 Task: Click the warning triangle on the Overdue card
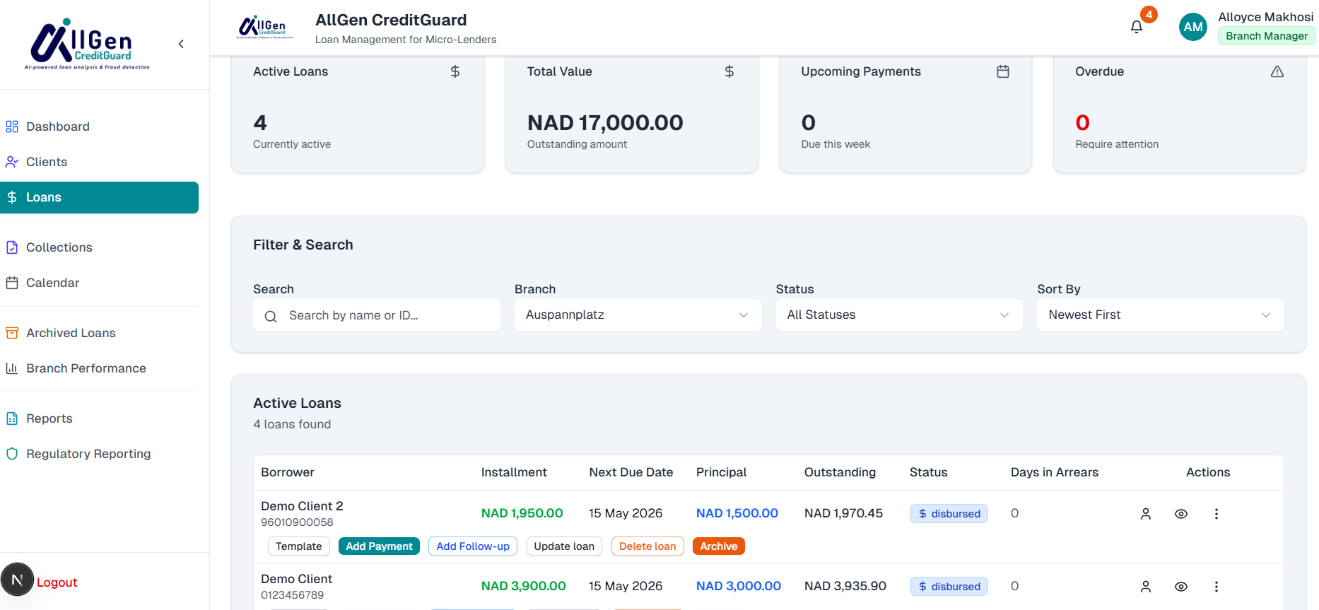point(1277,71)
